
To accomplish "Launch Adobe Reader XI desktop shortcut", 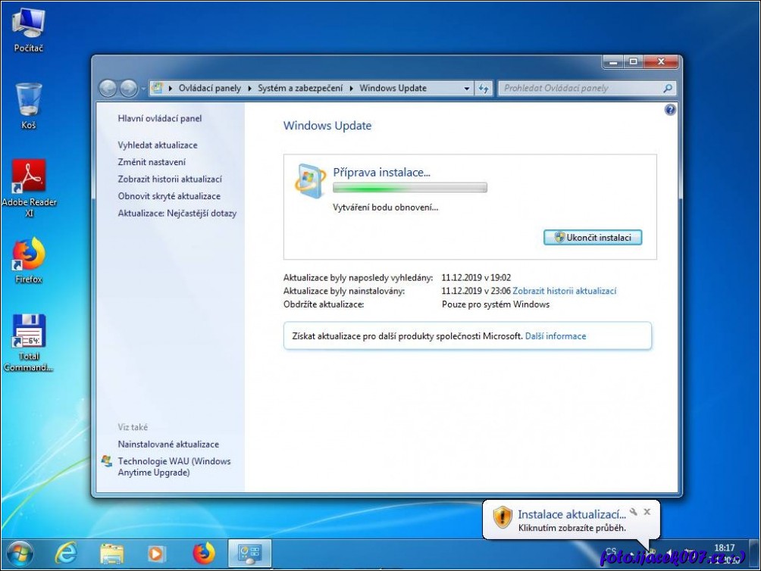I will (x=29, y=182).
